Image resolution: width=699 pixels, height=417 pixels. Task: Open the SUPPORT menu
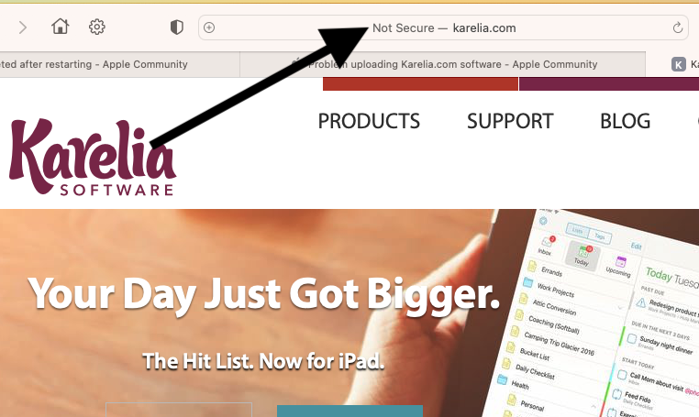[x=510, y=121]
